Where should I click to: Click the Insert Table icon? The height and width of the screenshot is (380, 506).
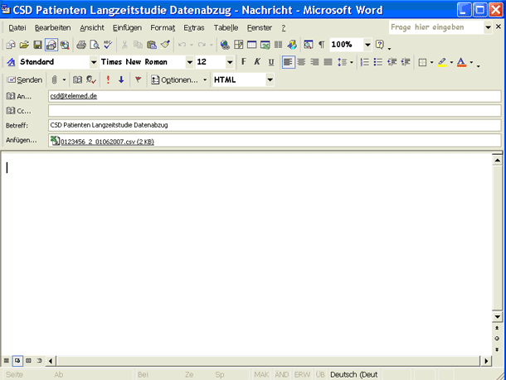(x=251, y=45)
